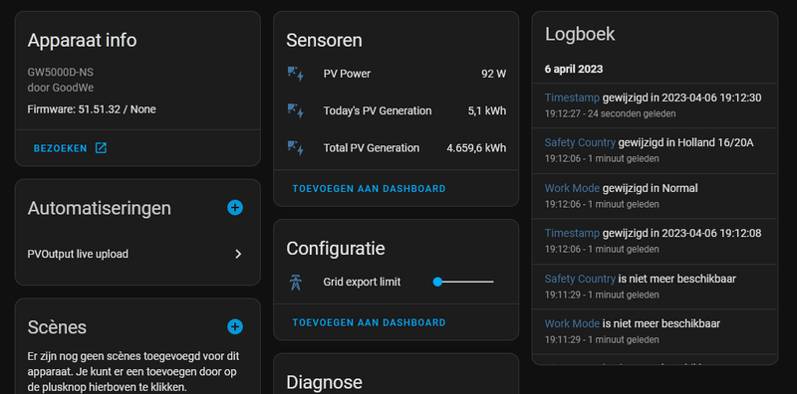
Task: Add a new scene with plus icon
Action: click(x=235, y=326)
